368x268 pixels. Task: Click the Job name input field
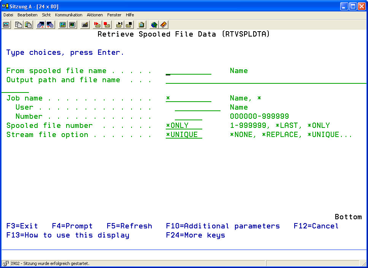pyautogui.click(x=189, y=99)
